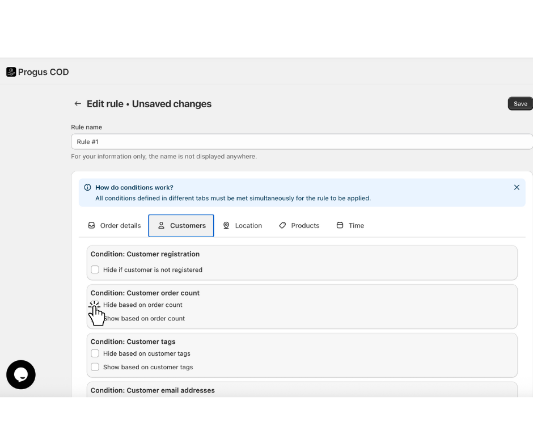Open the Time tab
Image resolution: width=533 pixels, height=447 pixels.
point(350,226)
